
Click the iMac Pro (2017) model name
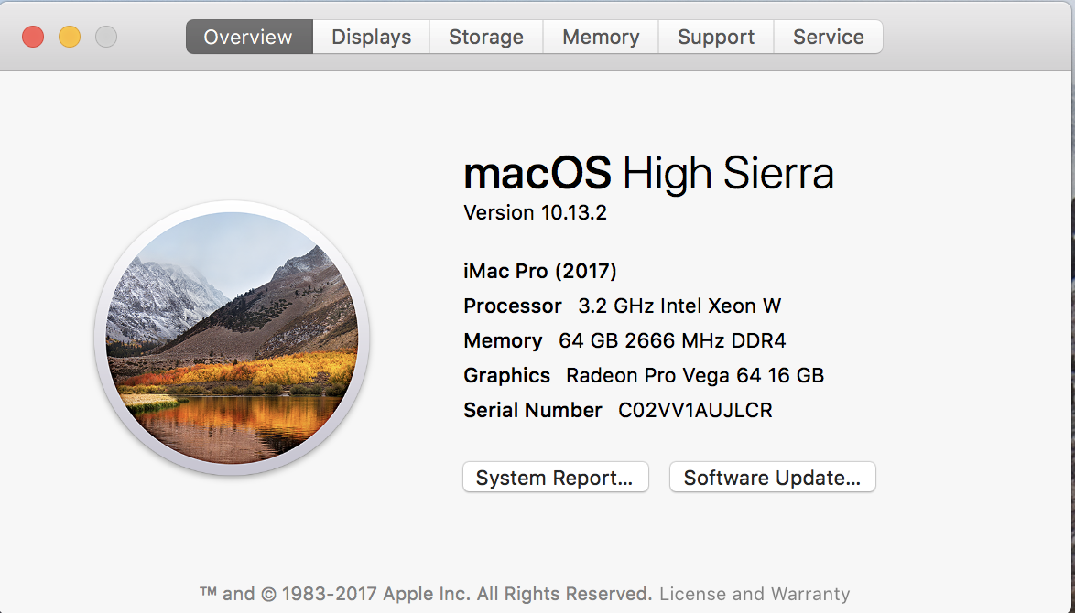click(540, 271)
